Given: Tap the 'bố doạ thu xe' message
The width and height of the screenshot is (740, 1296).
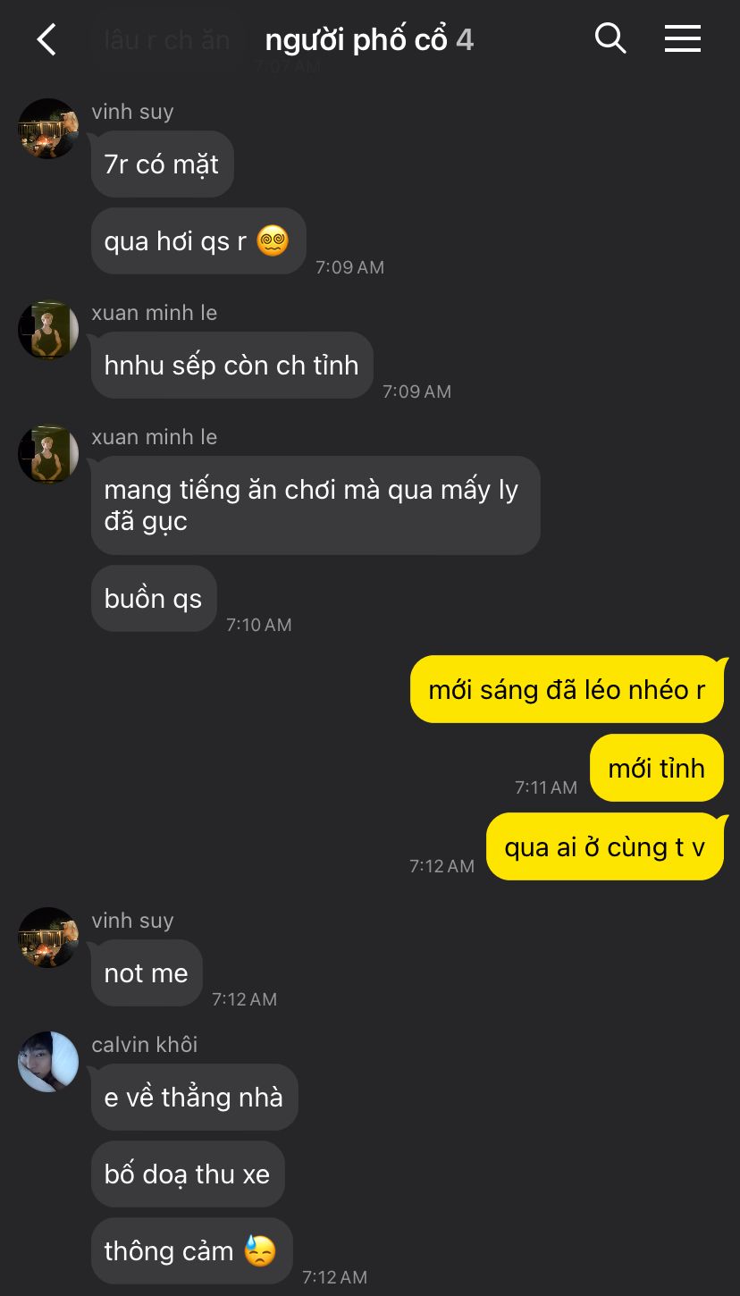Looking at the screenshot, I should 188,1174.
